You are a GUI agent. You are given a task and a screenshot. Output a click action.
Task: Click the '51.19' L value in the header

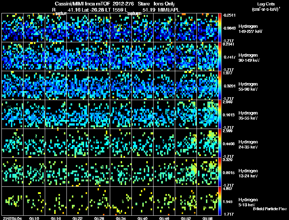pyautogui.click(x=149, y=10)
